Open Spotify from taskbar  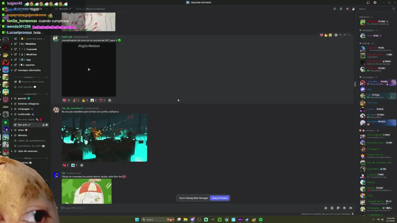(x=261, y=220)
